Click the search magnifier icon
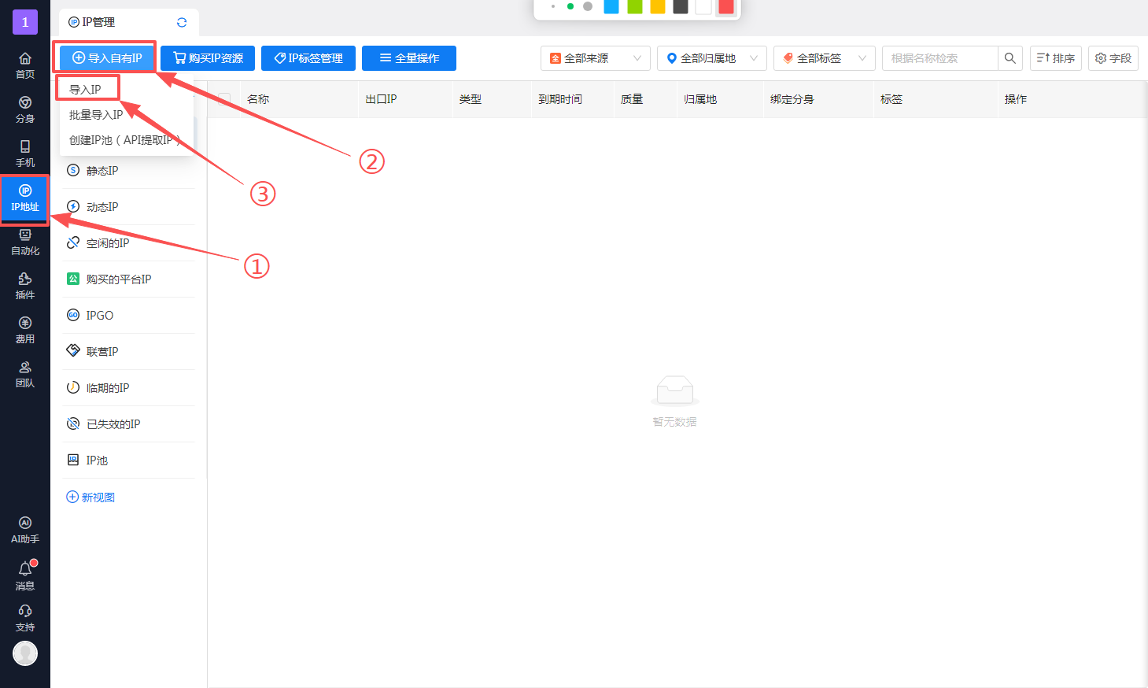1148x688 pixels. [x=1010, y=58]
